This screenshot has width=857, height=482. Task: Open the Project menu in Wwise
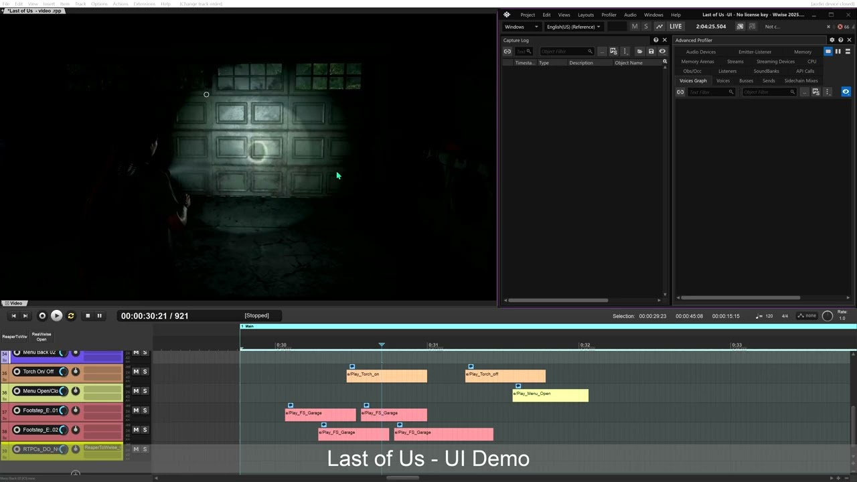tap(528, 15)
